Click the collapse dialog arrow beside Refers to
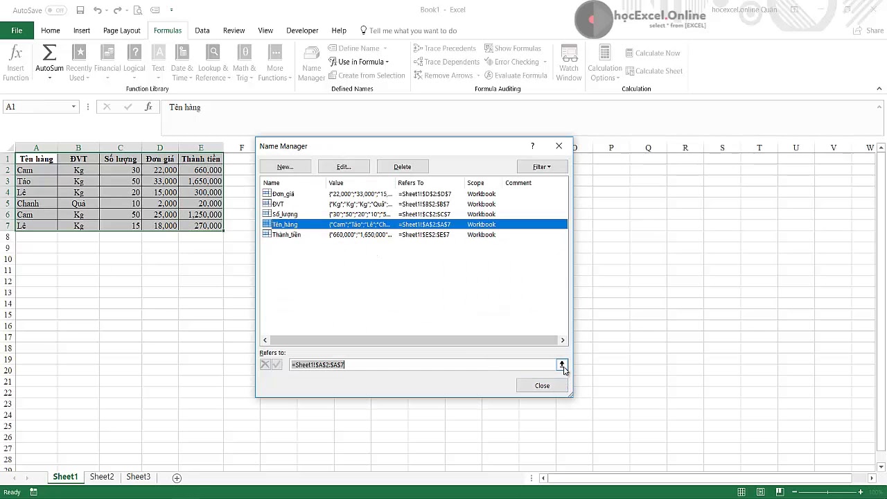This screenshot has width=887, height=499. coord(561,365)
